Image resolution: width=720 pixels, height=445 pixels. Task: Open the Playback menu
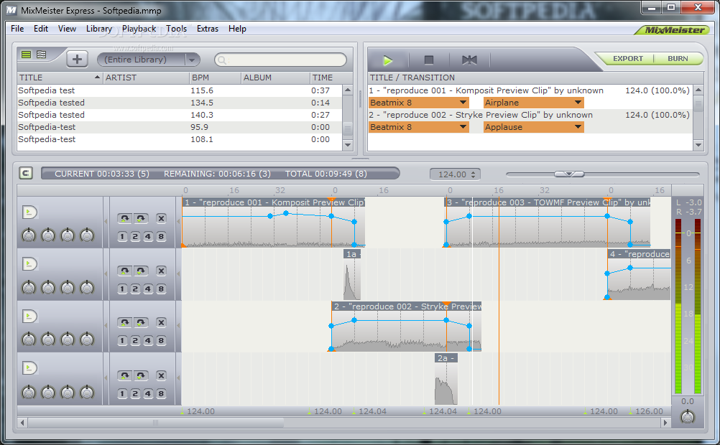coord(139,29)
